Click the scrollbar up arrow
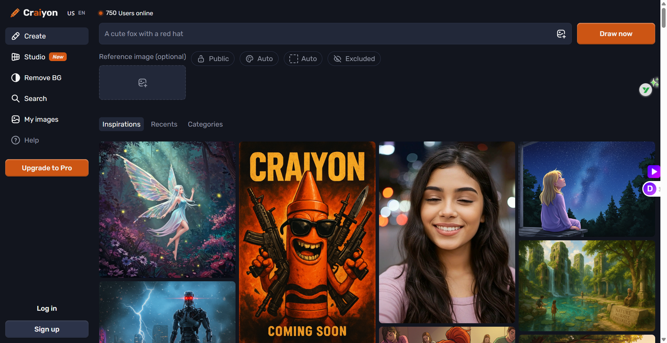The height and width of the screenshot is (343, 667). coord(664,3)
